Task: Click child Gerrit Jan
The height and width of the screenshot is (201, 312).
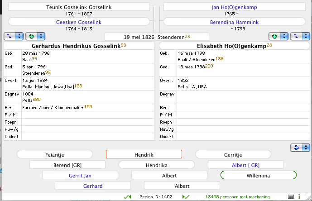Action: click(x=80, y=175)
